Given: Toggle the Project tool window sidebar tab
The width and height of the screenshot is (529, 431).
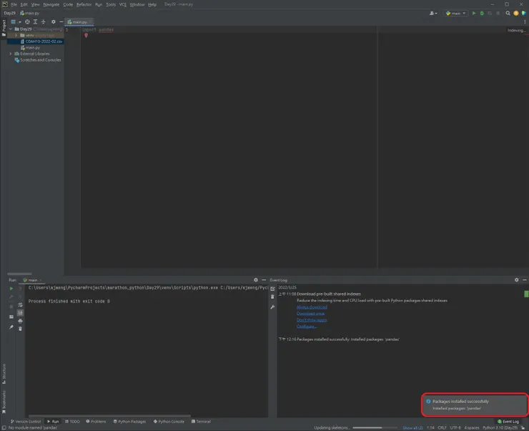Looking at the screenshot, I should [3, 29].
